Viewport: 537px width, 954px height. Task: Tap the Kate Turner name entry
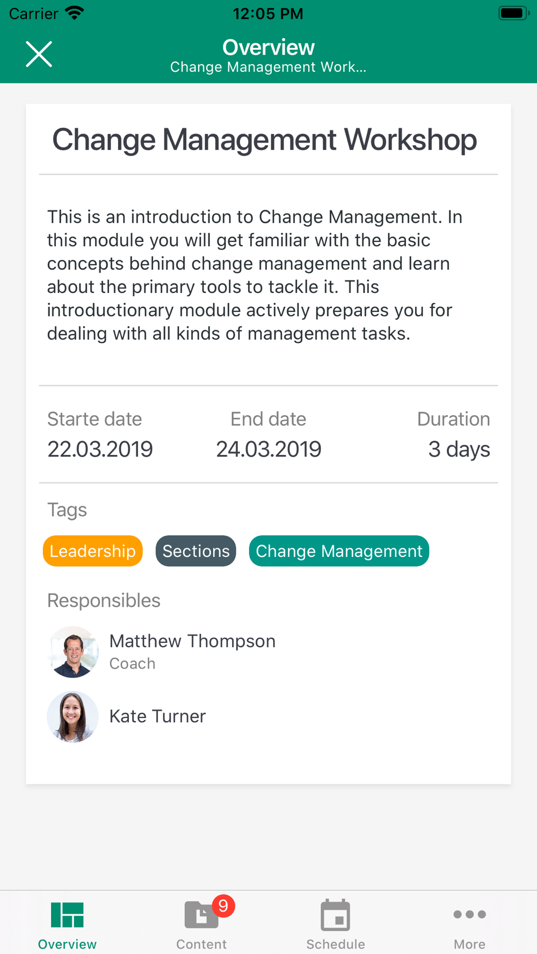click(x=158, y=716)
